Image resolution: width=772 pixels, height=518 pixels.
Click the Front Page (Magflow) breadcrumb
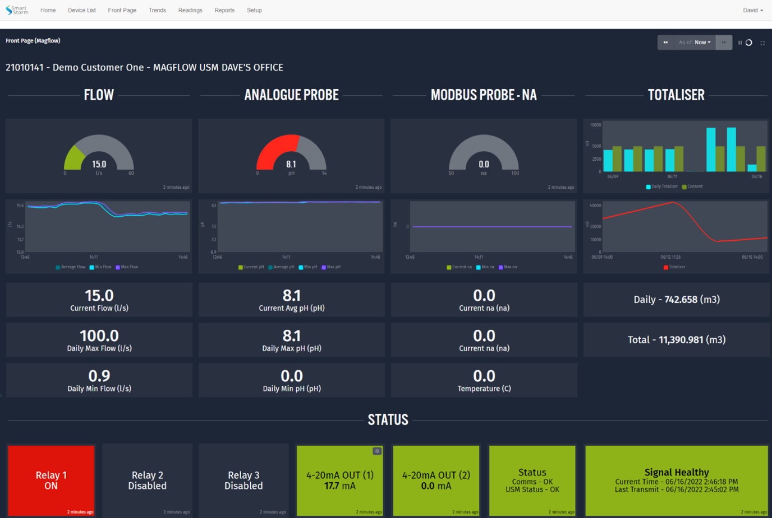(x=33, y=40)
